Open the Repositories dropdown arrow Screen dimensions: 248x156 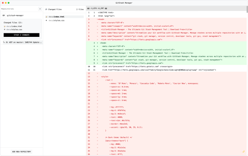tap(40, 9)
